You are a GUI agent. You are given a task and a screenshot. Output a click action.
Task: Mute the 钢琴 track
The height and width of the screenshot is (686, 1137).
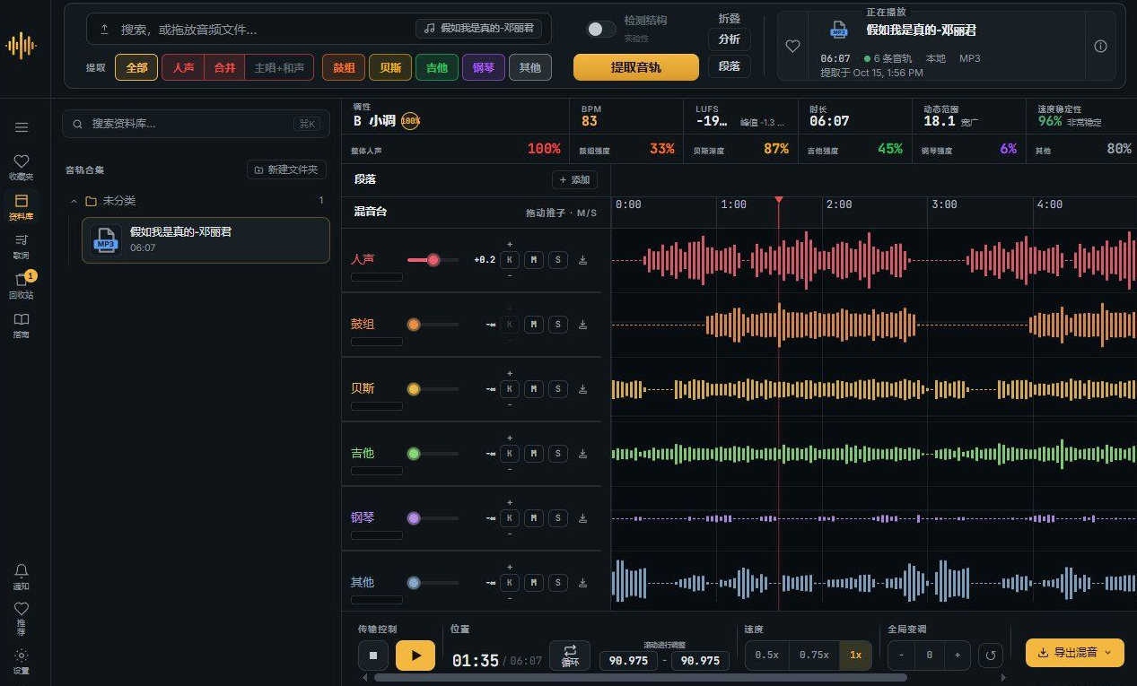pyautogui.click(x=534, y=518)
